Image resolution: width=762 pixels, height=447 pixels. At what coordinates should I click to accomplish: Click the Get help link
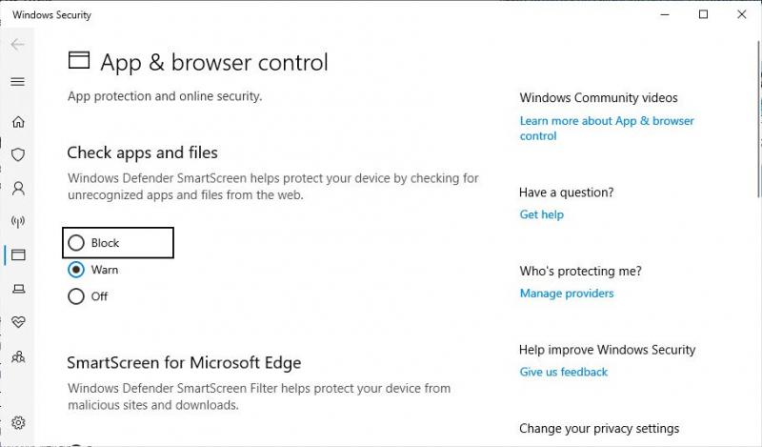pos(541,214)
